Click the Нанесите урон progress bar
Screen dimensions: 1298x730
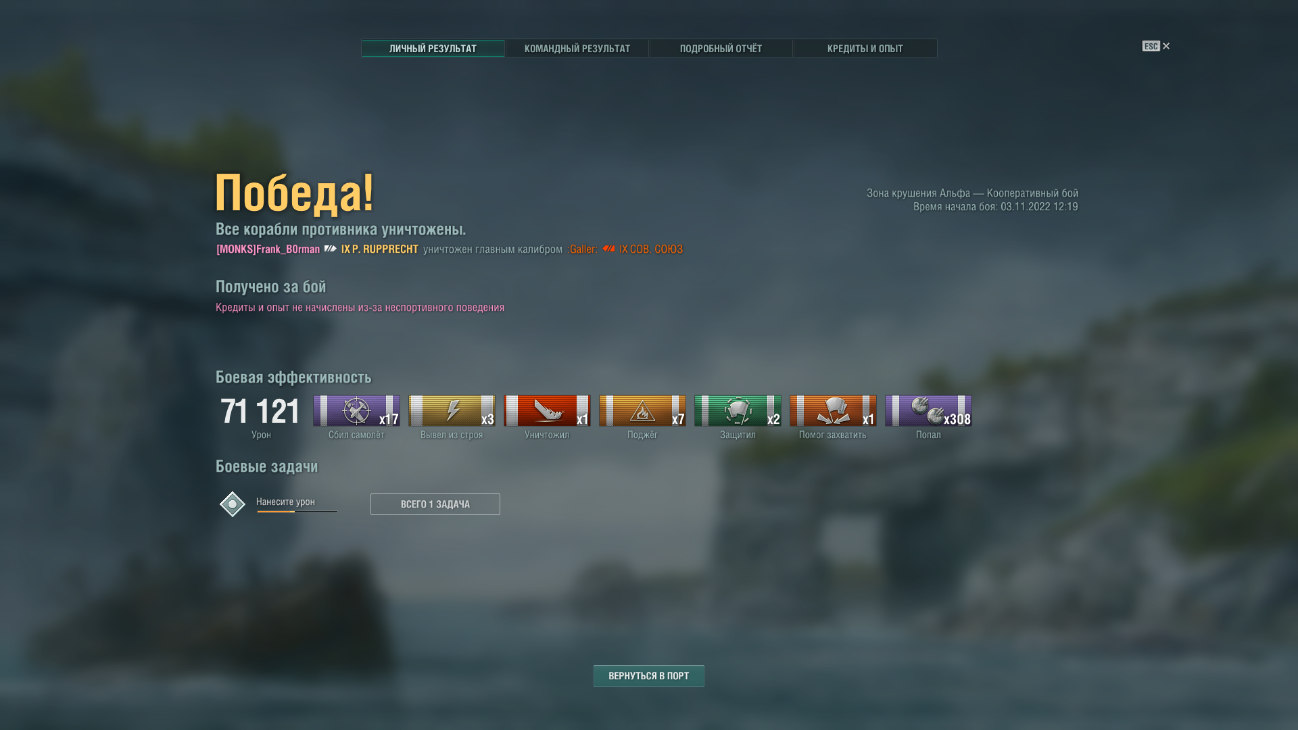[x=297, y=512]
